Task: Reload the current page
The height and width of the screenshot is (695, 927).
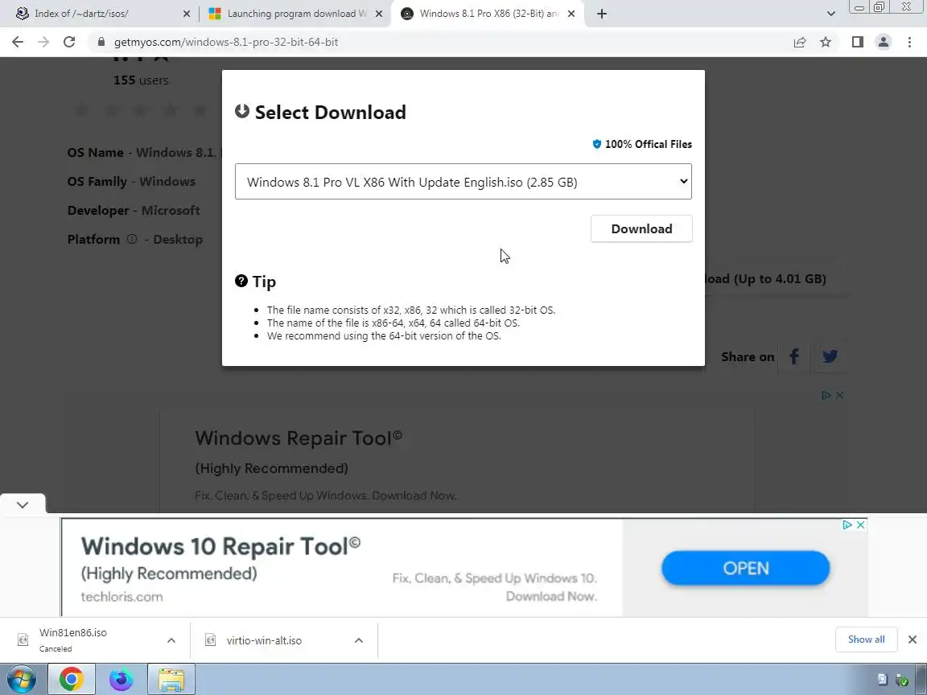Action: click(x=69, y=42)
